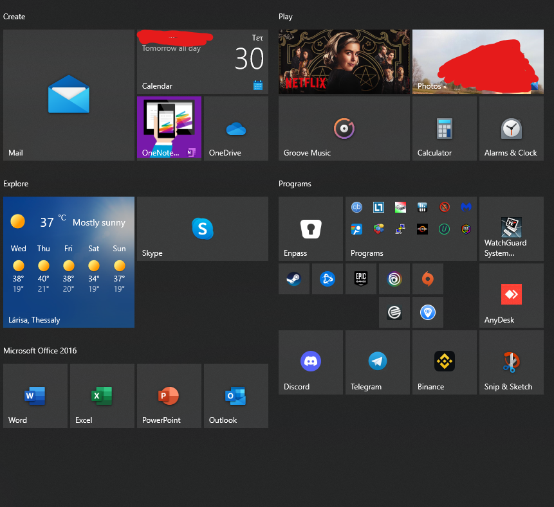Select the Programs group header
This screenshot has width=554, height=507.
[295, 184]
